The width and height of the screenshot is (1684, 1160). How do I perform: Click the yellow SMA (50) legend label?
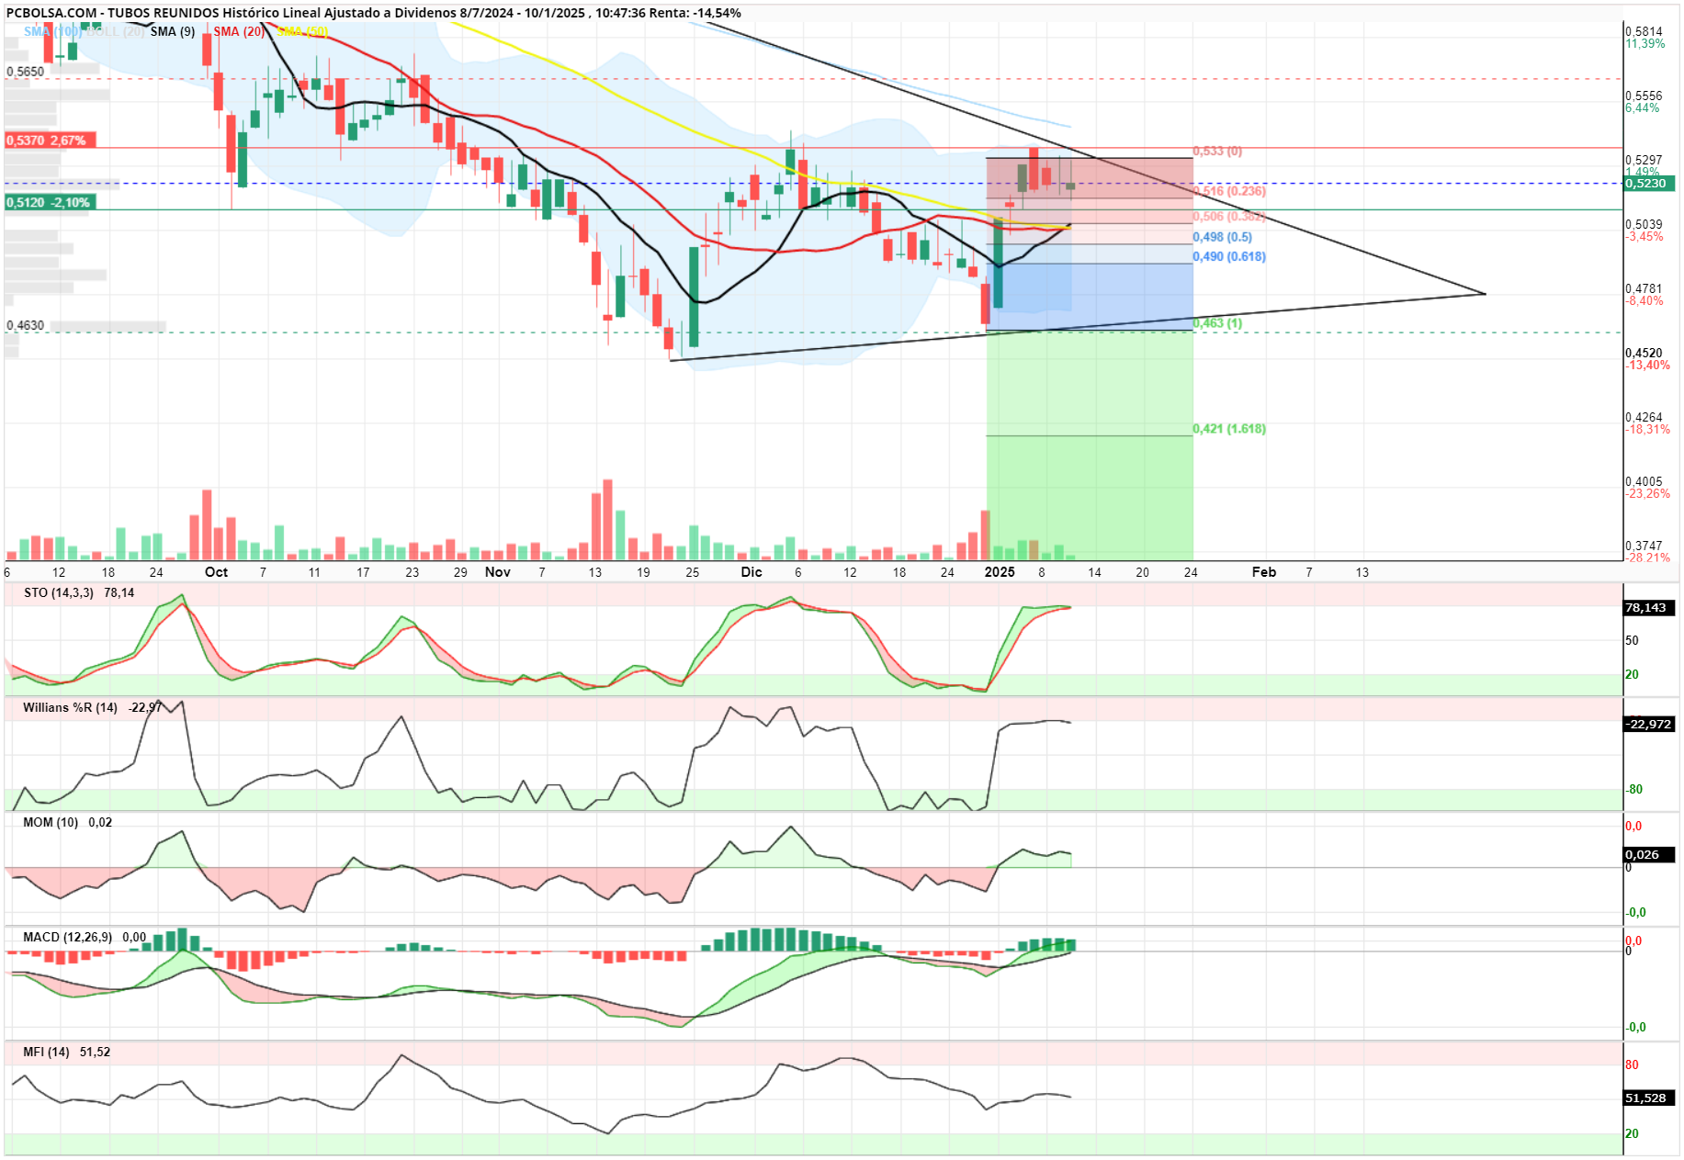coord(302,31)
